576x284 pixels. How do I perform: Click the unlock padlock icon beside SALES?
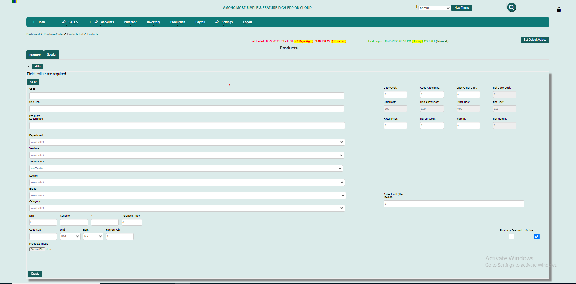coord(63,22)
